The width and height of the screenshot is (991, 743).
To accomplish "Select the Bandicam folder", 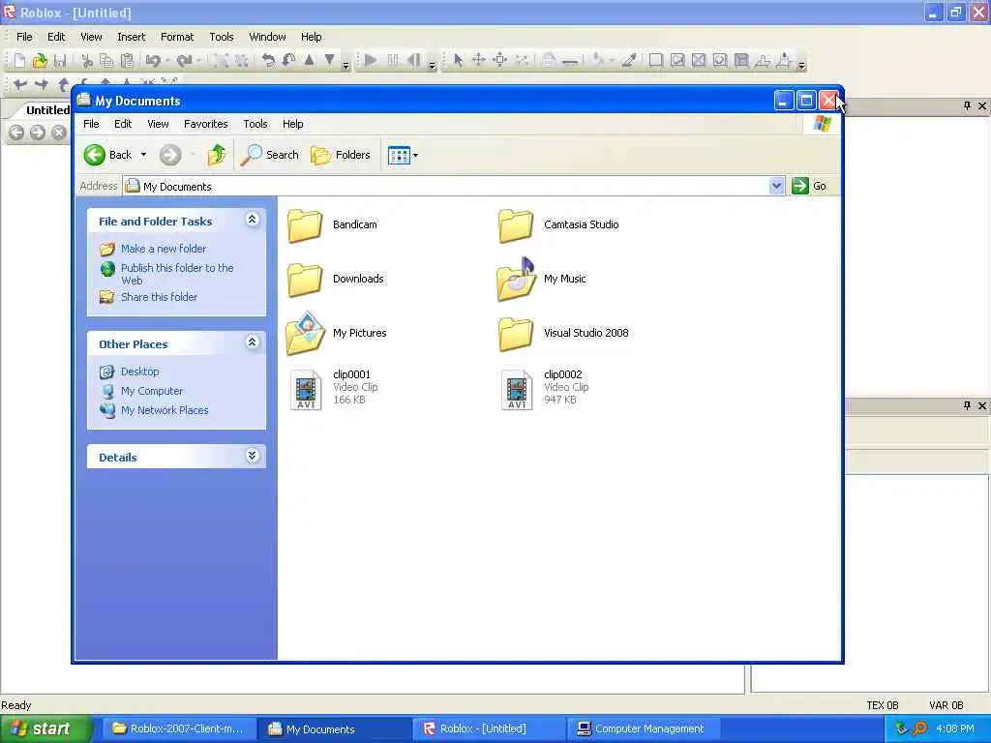I will point(333,225).
